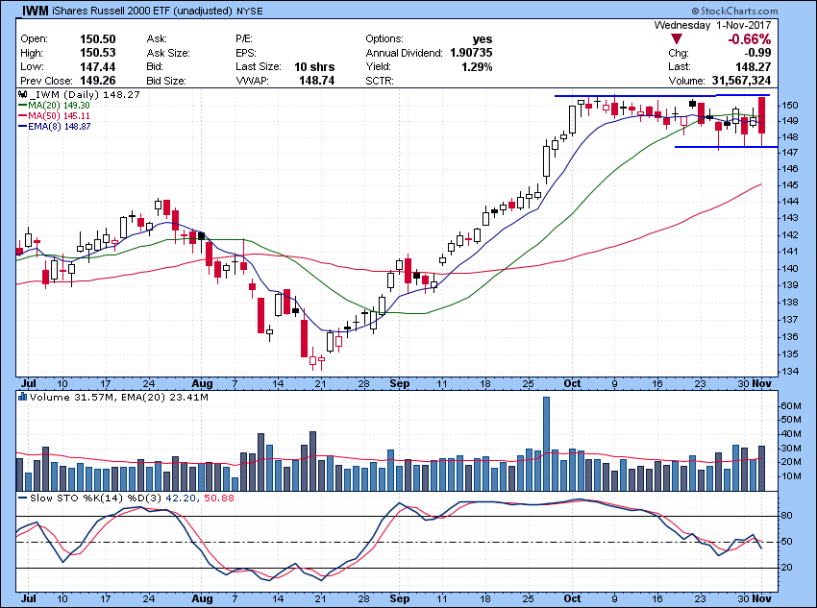Click the Options value yes
This screenshot has width=817, height=608.
[483, 39]
